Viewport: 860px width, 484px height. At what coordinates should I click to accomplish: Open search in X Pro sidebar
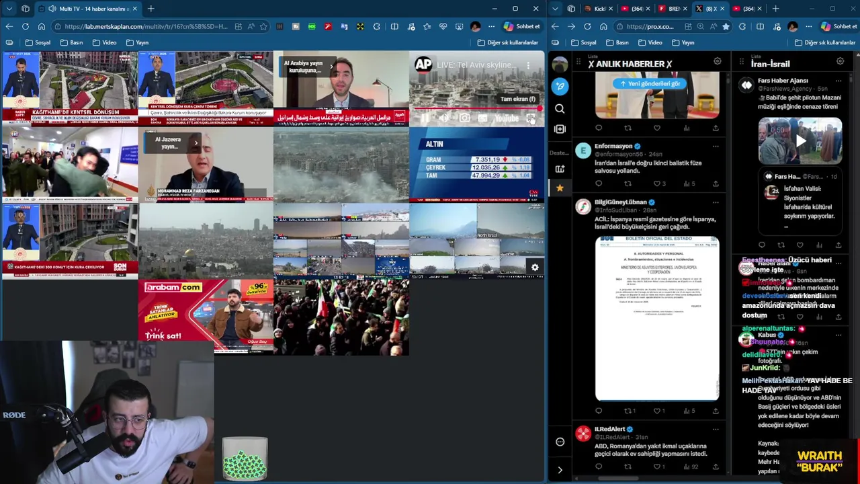click(x=560, y=109)
